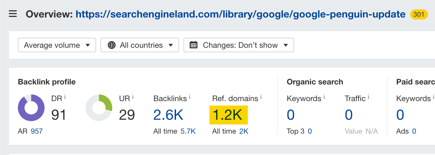Open the searchengineland.com URL link

pos(240,14)
